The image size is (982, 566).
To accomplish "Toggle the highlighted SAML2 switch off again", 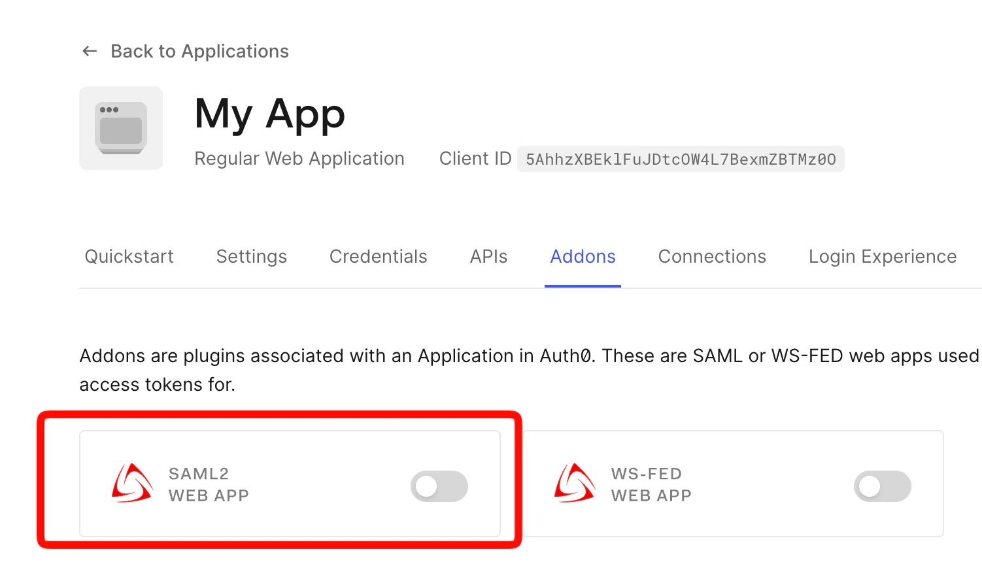I will coord(439,486).
